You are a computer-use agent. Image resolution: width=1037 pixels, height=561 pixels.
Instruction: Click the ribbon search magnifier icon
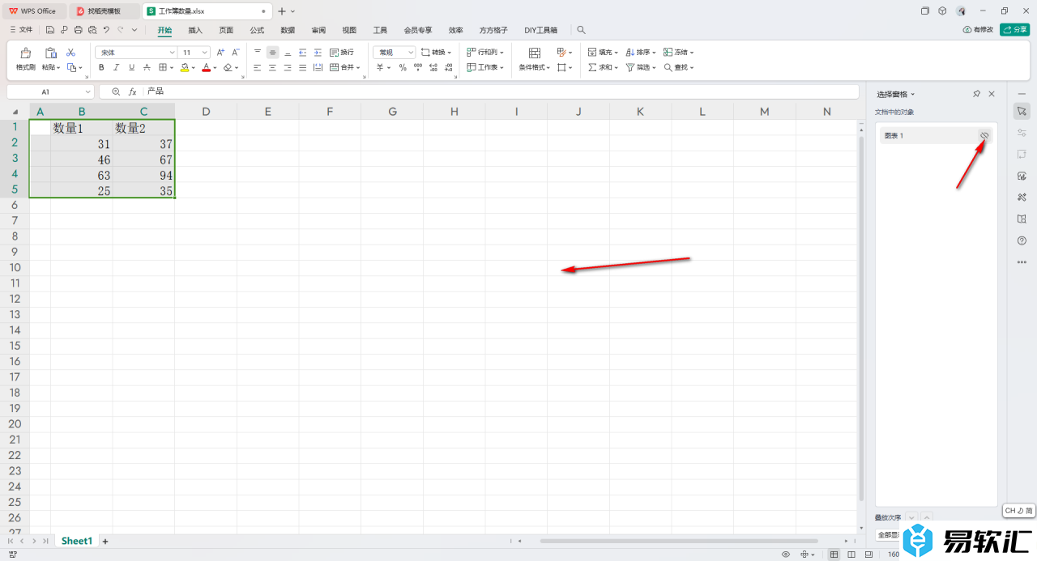(x=581, y=30)
